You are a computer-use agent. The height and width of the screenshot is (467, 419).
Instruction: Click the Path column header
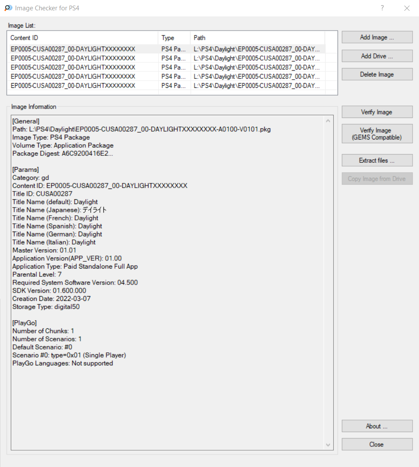(x=257, y=38)
